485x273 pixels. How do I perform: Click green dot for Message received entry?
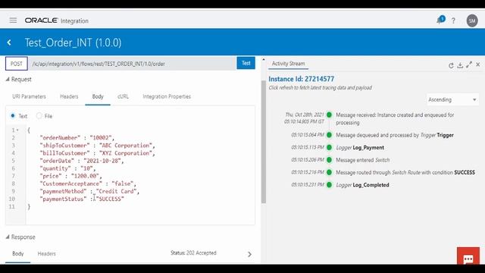pyautogui.click(x=329, y=115)
